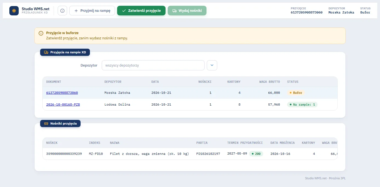Click the pallet icon beside Nośniki przyjęcia
Screen dimensions: 380x187
tap(46, 124)
